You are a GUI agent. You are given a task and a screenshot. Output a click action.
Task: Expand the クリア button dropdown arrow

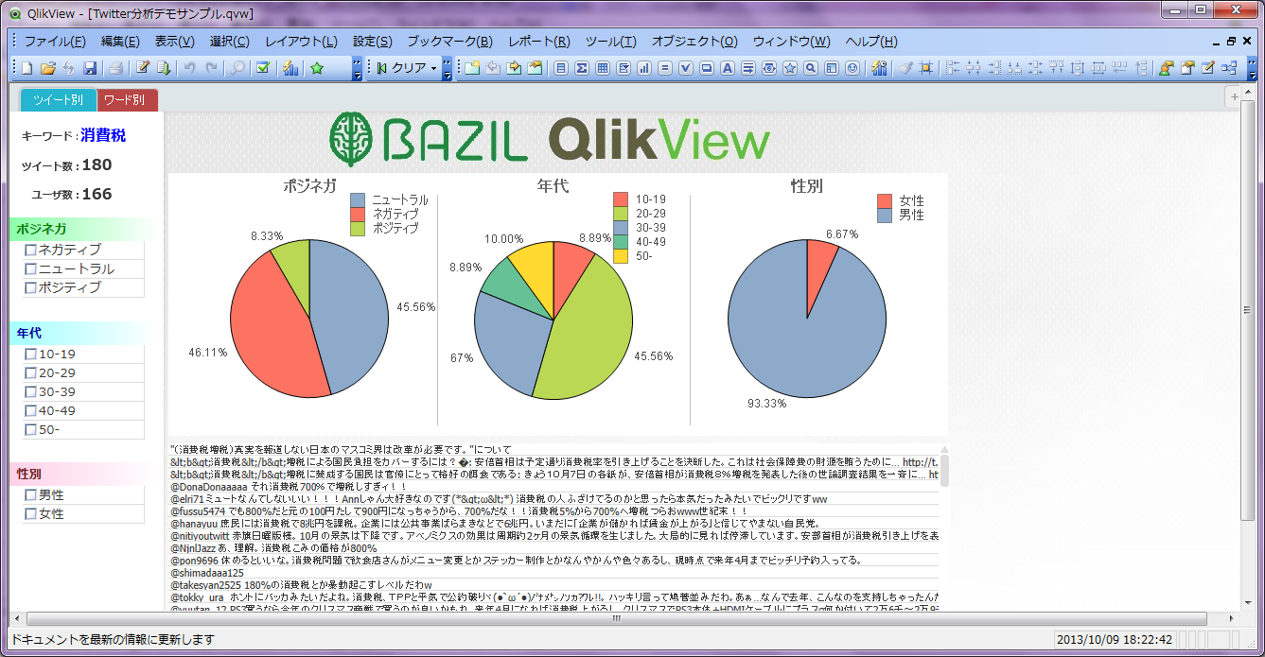[433, 68]
